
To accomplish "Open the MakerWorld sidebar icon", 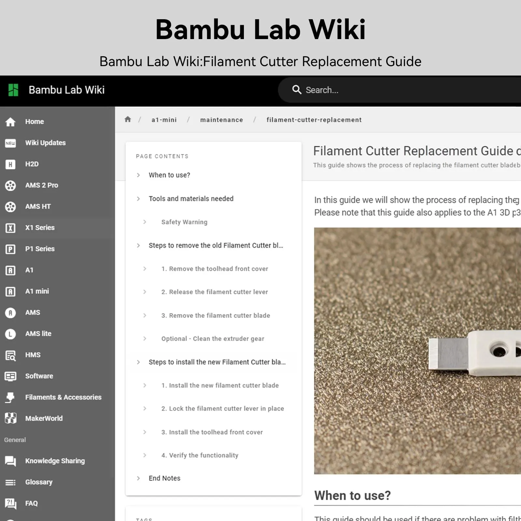I will [x=10, y=418].
